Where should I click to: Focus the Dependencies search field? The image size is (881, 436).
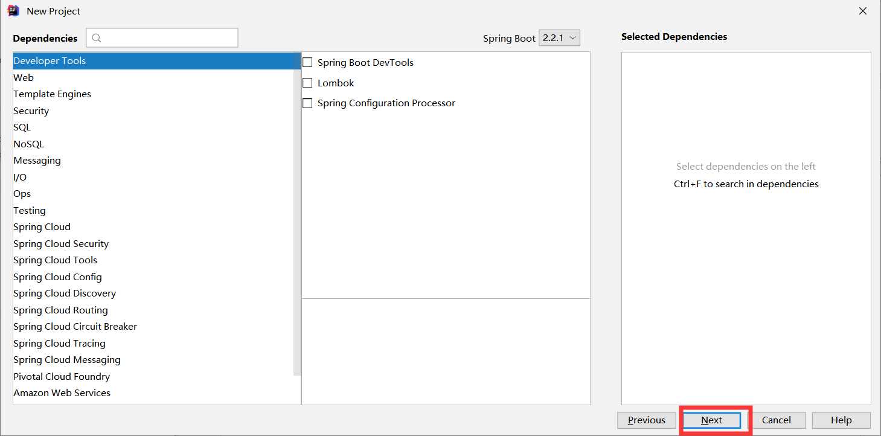(x=162, y=37)
